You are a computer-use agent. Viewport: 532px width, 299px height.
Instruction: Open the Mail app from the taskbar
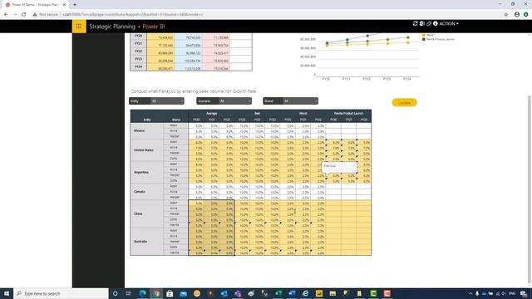183,293
